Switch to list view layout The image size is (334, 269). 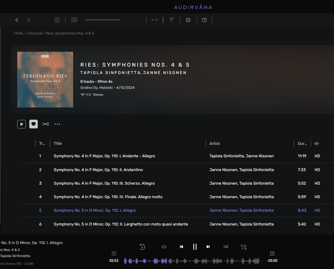click(x=74, y=20)
